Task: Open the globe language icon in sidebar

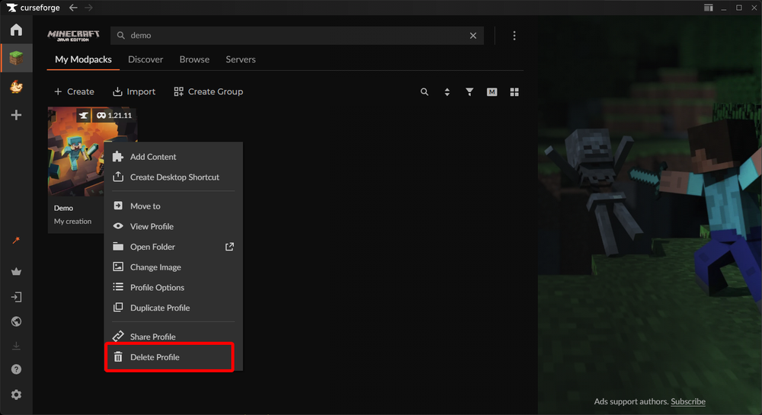Action: [x=16, y=321]
